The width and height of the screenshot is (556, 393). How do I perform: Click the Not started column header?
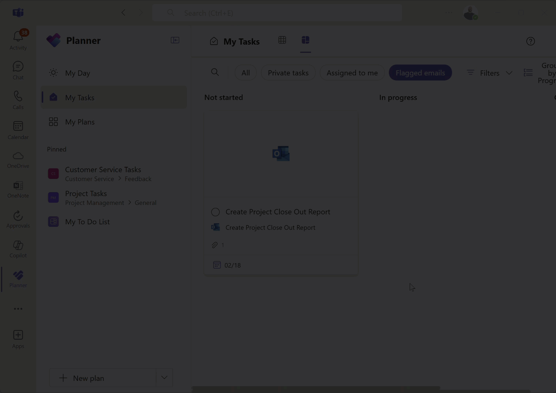[223, 97]
